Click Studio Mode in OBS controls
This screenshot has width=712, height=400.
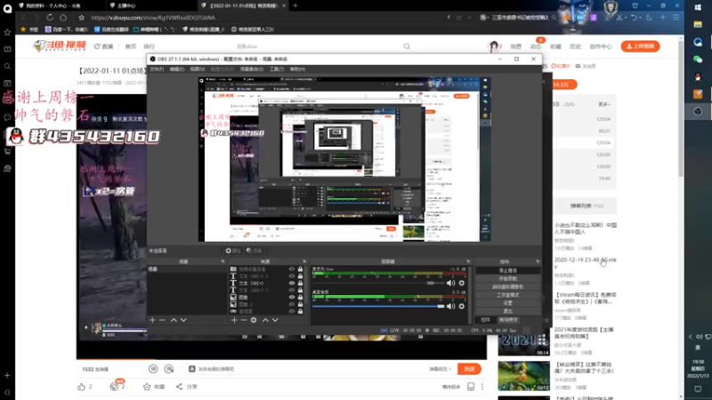tap(507, 295)
